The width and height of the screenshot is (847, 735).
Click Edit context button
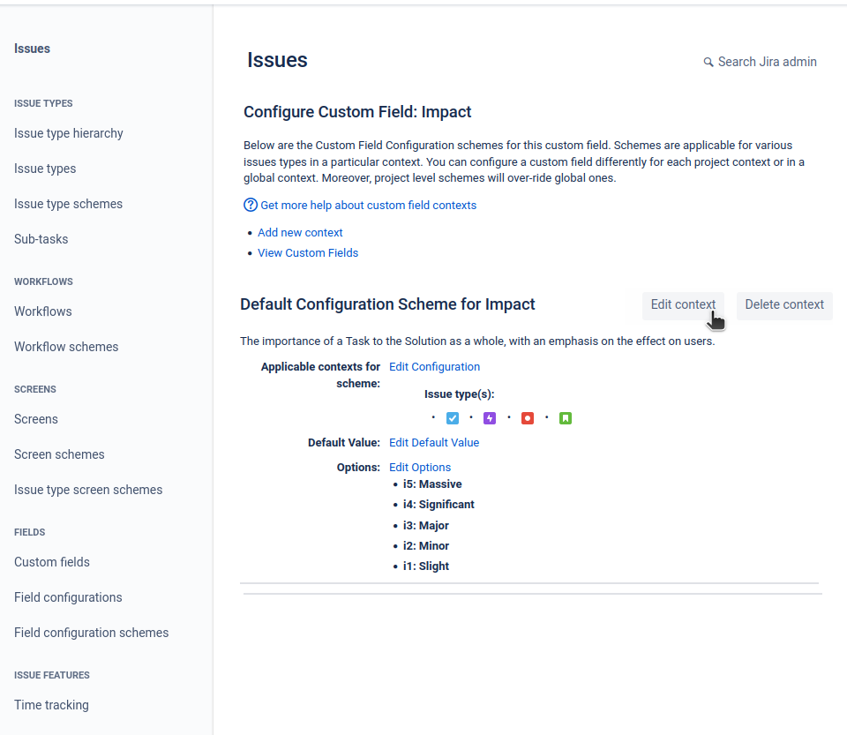tap(683, 304)
